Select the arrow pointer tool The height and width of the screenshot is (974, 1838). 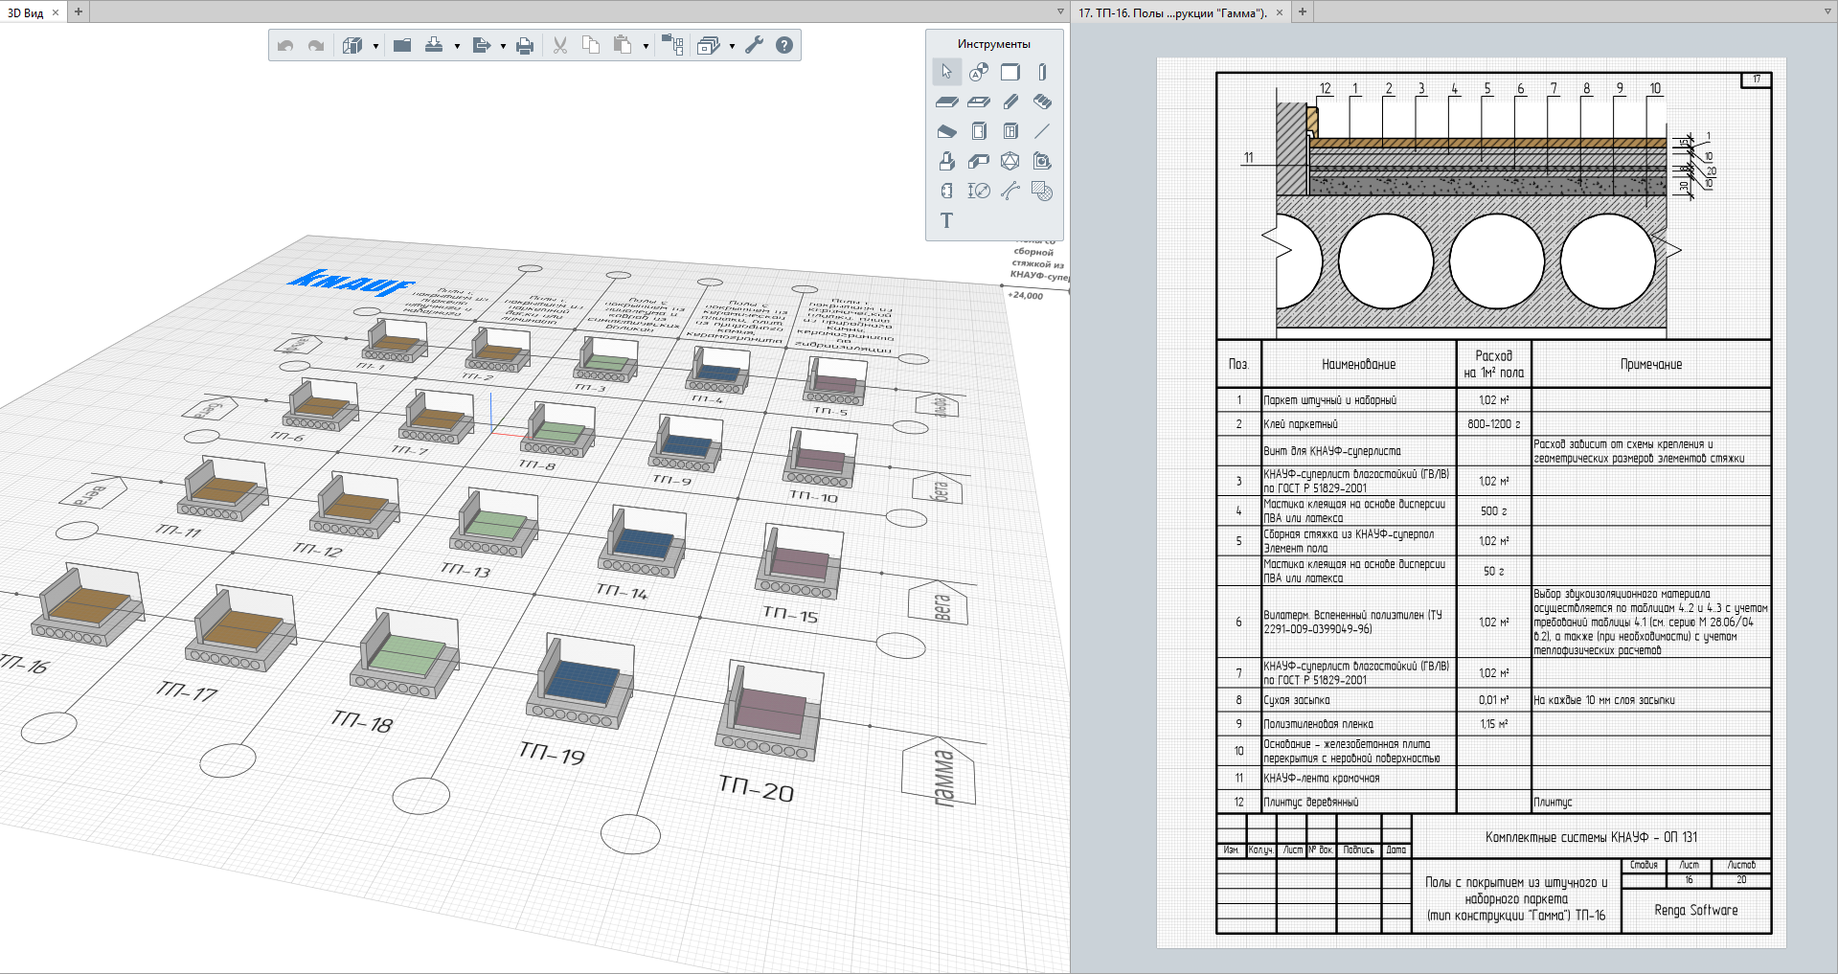tap(946, 72)
